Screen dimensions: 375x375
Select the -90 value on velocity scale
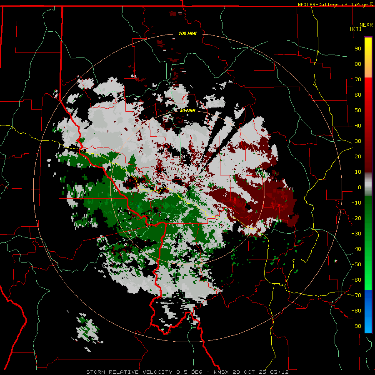(x=356, y=326)
